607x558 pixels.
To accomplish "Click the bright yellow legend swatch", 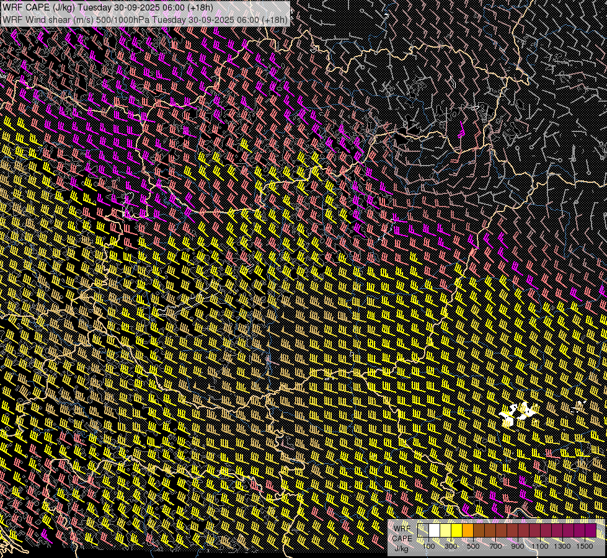I will [456, 531].
